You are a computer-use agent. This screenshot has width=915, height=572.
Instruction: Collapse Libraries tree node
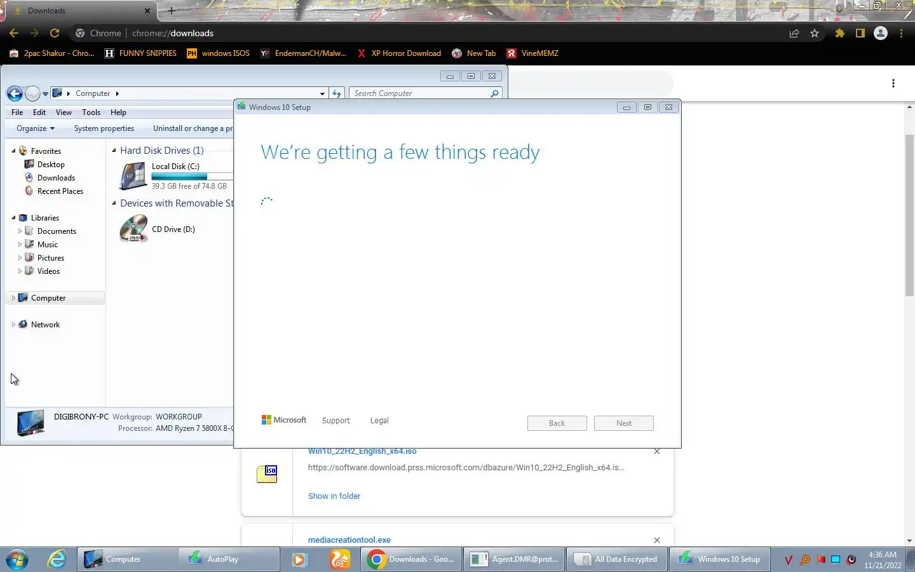pyautogui.click(x=13, y=218)
